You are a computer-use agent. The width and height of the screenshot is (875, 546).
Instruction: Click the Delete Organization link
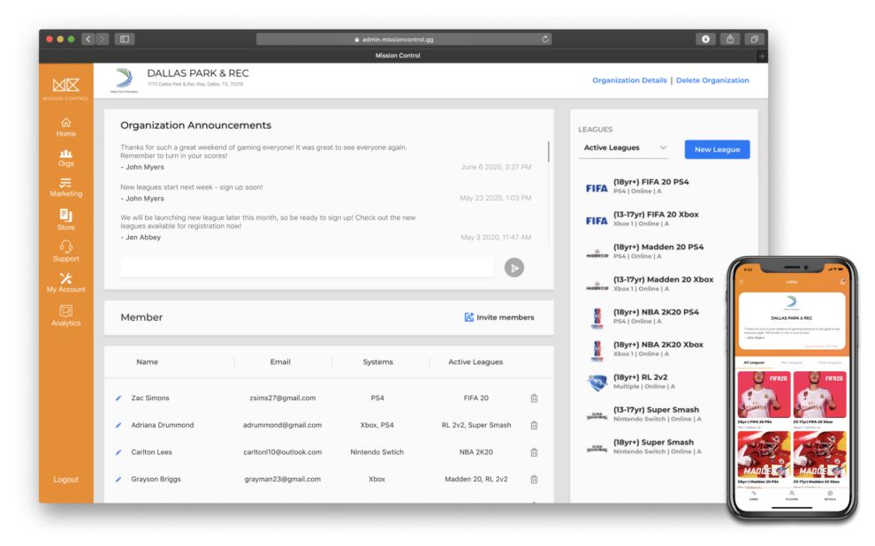pyautogui.click(x=712, y=80)
